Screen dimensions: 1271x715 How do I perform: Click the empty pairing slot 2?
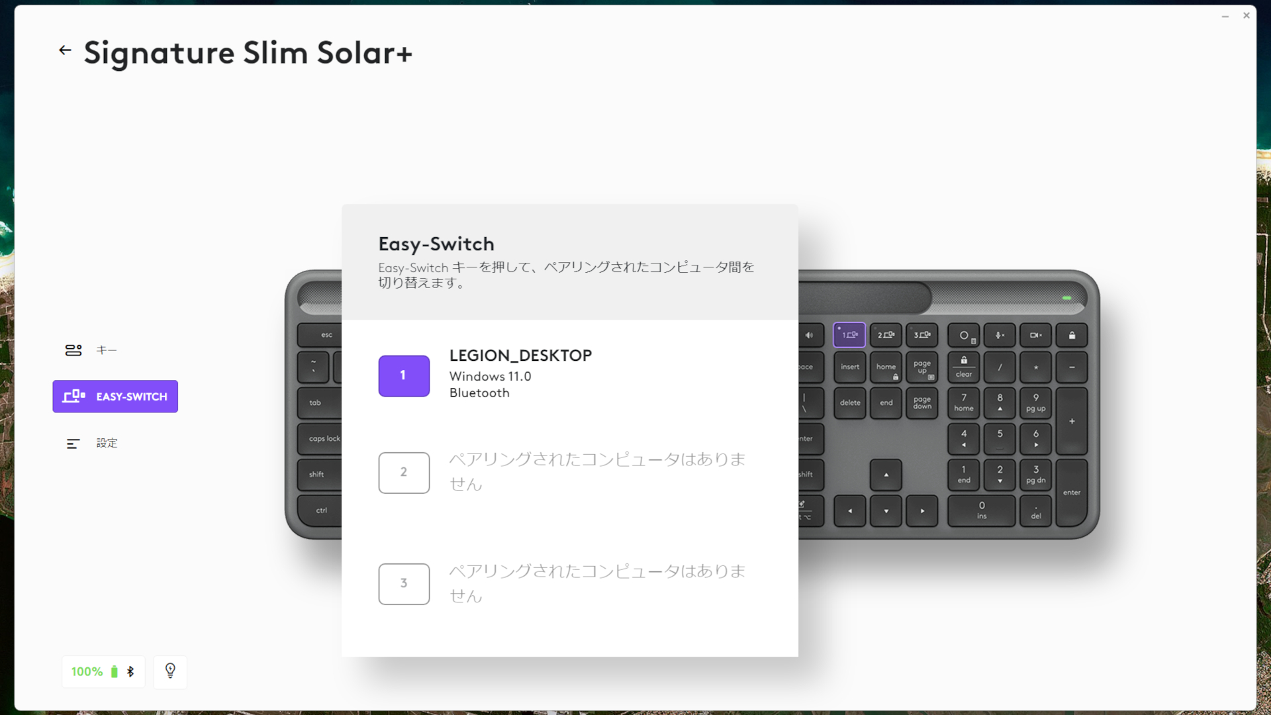click(404, 472)
